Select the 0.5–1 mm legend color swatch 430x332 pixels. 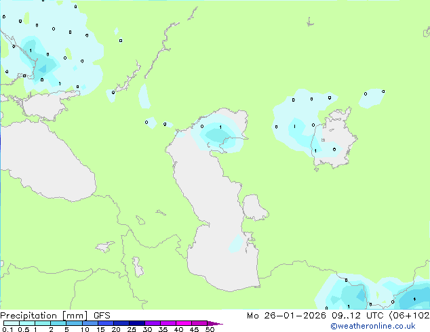pyautogui.click(x=27, y=323)
